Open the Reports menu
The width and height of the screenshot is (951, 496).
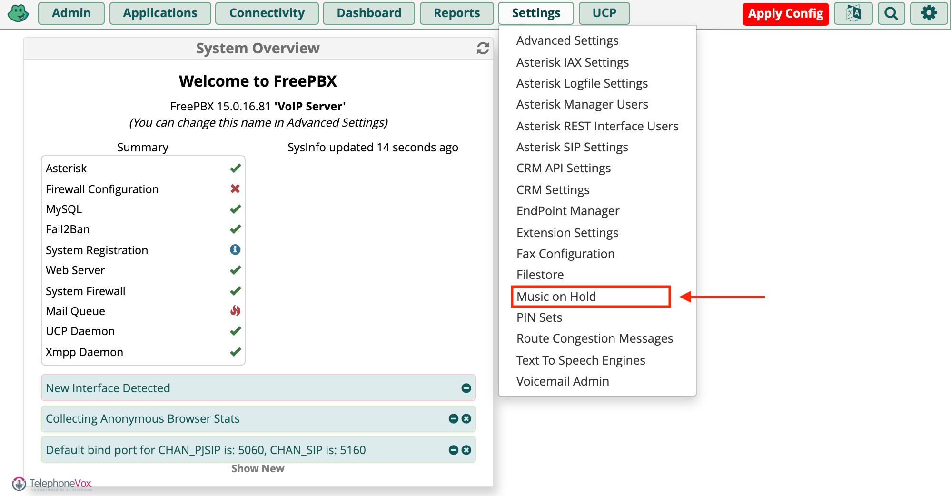(x=457, y=13)
